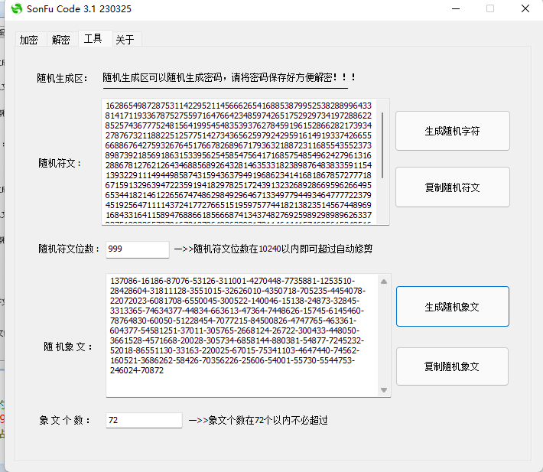Copy glyph text using 复制随机象文 button
Image resolution: width=543 pixels, height=472 pixels.
click(452, 366)
